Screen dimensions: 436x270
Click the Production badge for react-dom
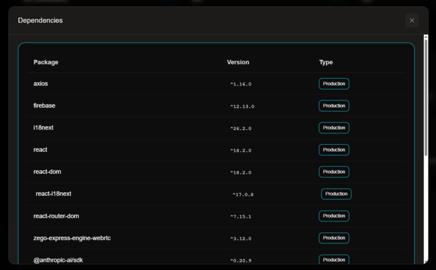pyautogui.click(x=334, y=172)
